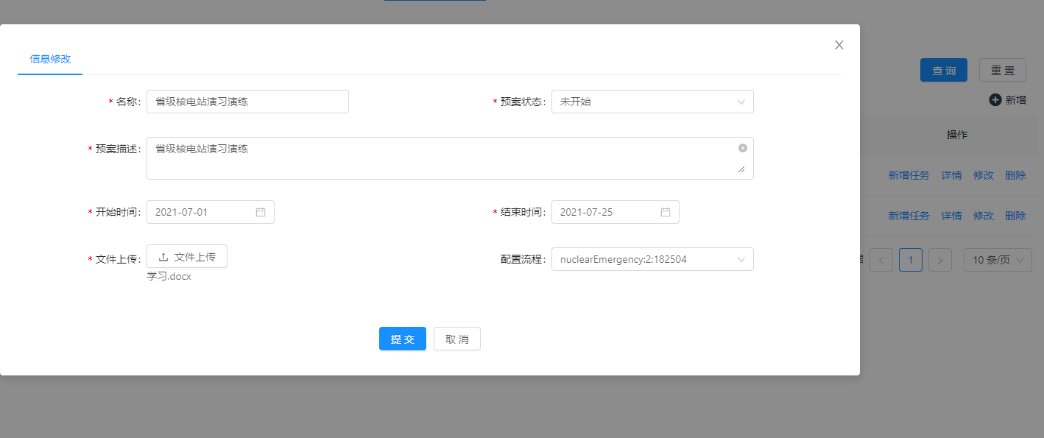This screenshot has height=438, width=1044.
Task: Click the 文件上传 upload icon
Action: click(161, 256)
